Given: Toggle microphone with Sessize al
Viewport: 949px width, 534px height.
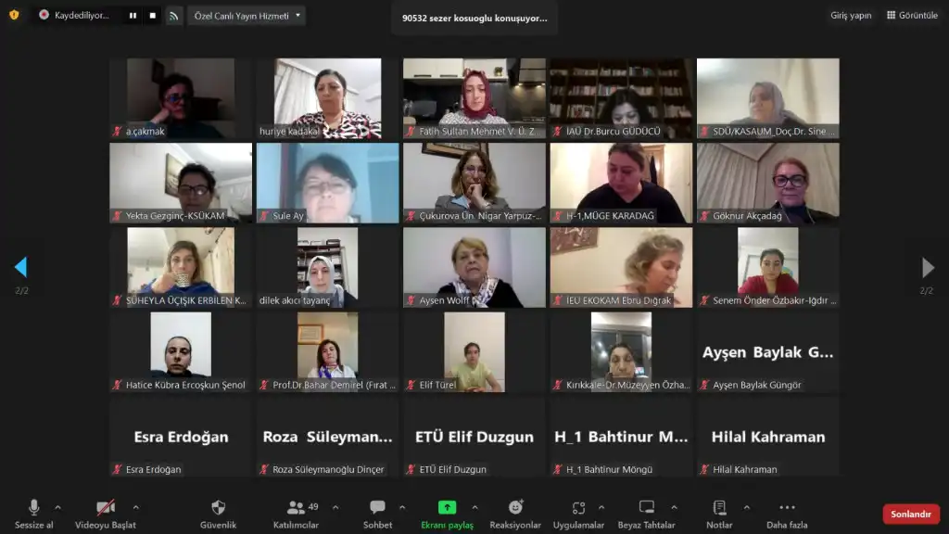Looking at the screenshot, I should pyautogui.click(x=34, y=508).
